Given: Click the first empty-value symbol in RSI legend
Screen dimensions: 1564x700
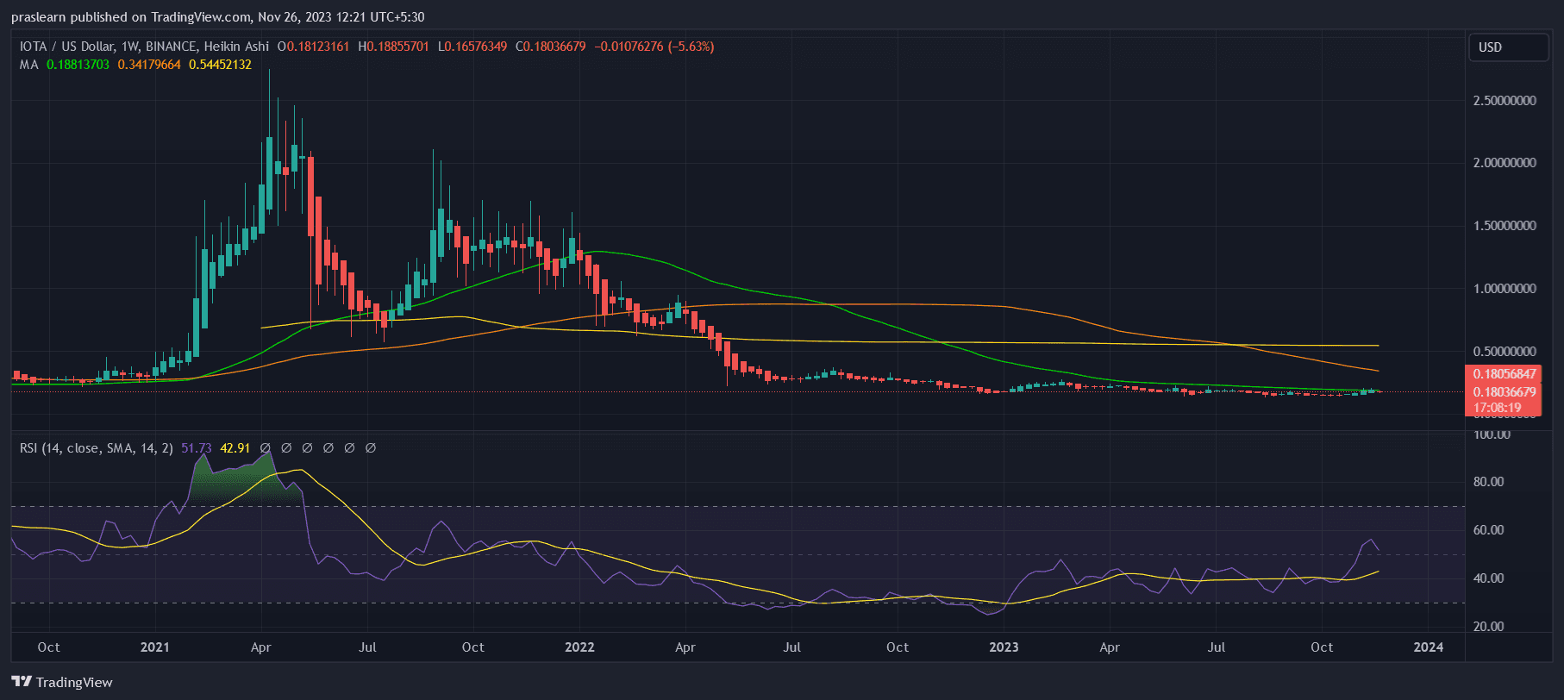Looking at the screenshot, I should coord(266,448).
